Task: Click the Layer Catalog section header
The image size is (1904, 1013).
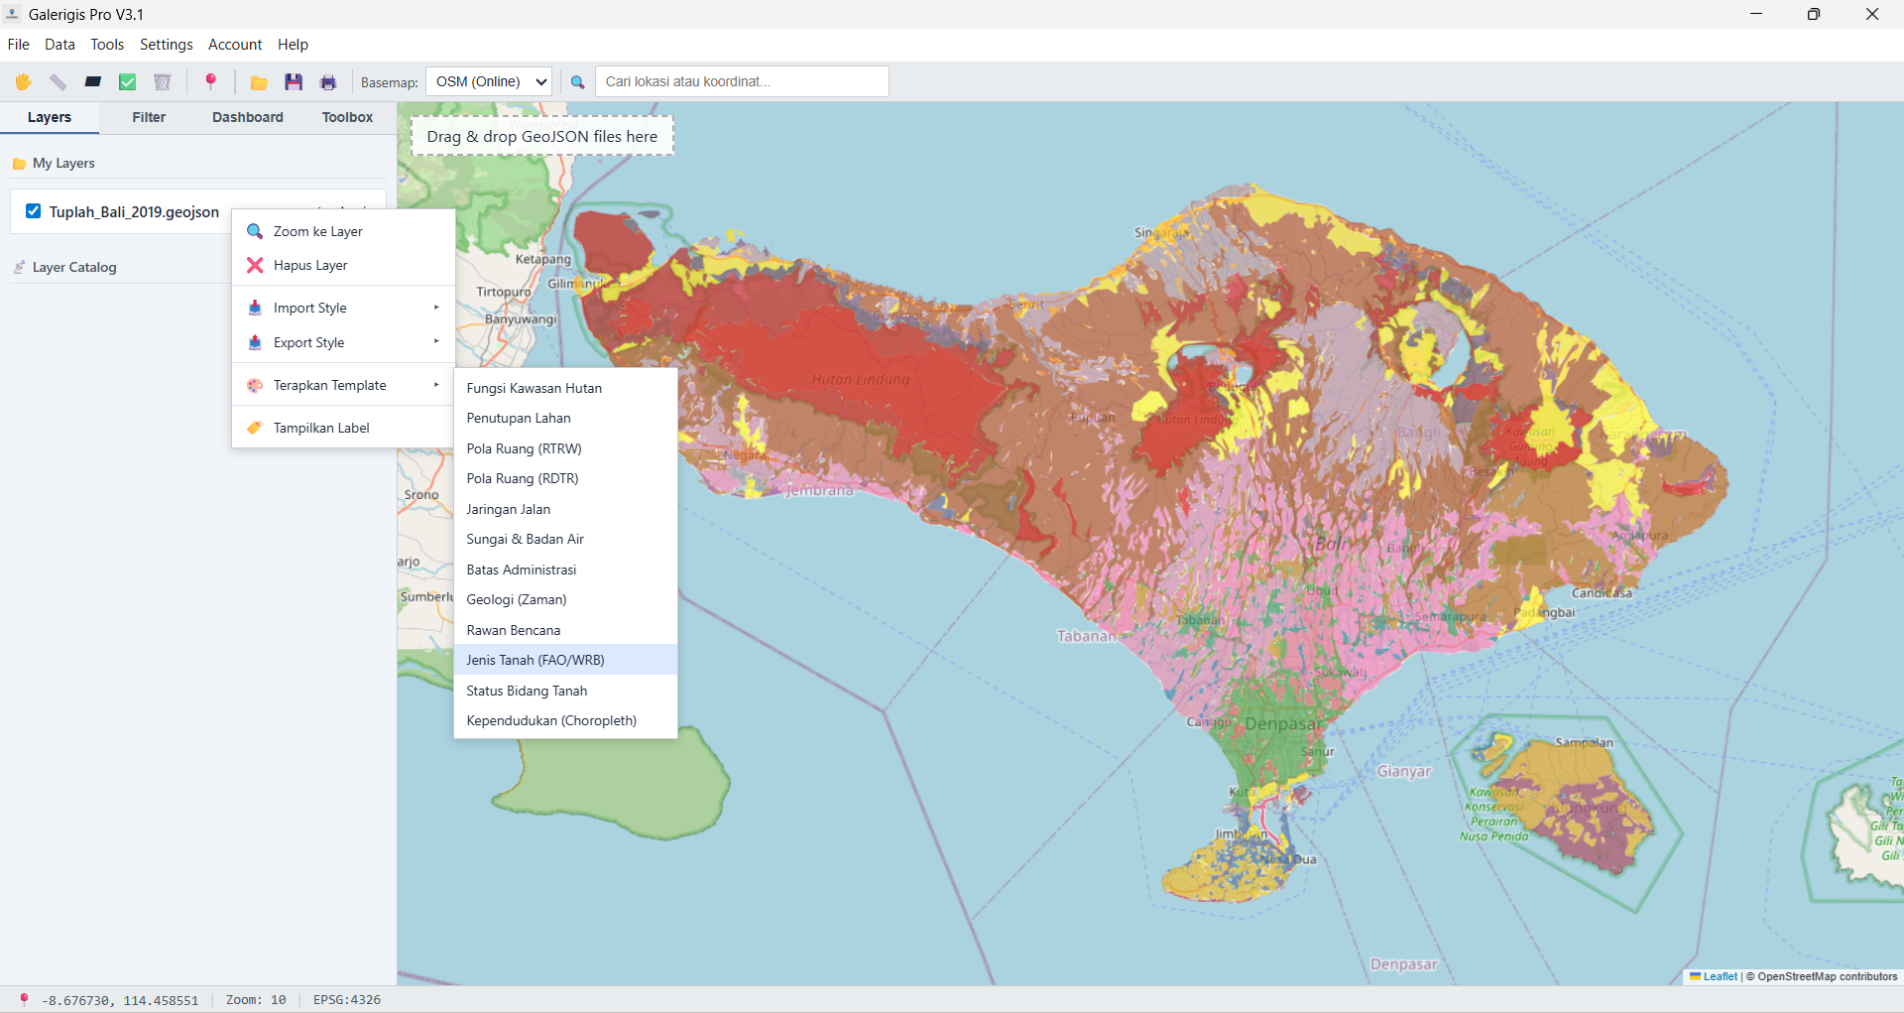Action: point(74,267)
